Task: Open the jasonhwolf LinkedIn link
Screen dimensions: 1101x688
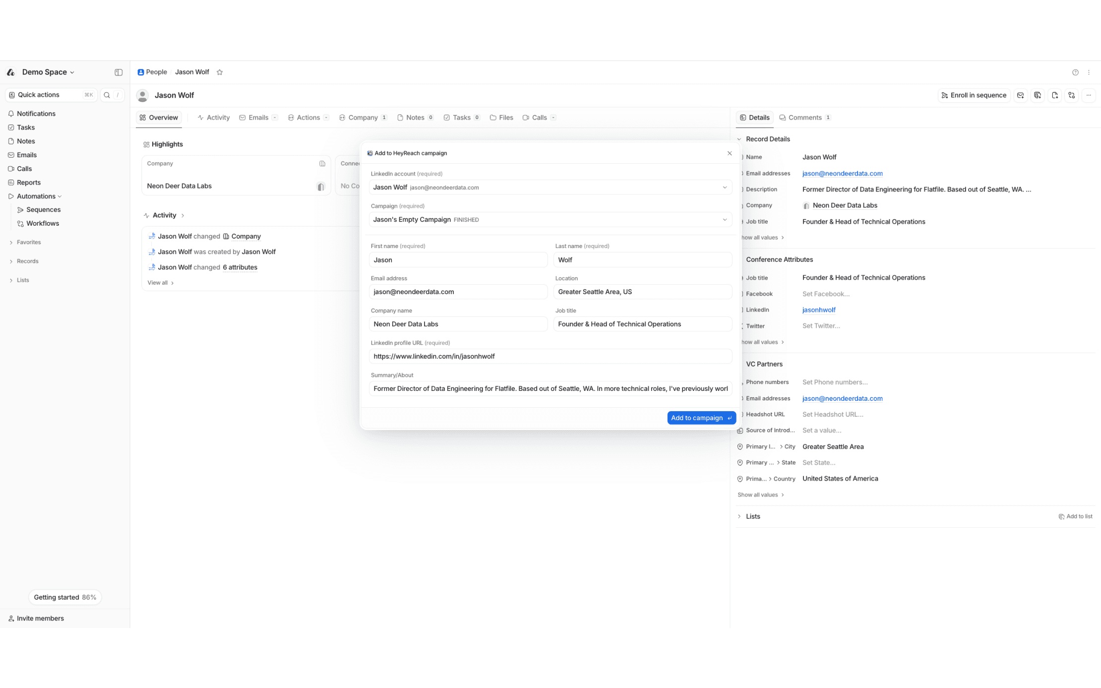Action: [818, 310]
